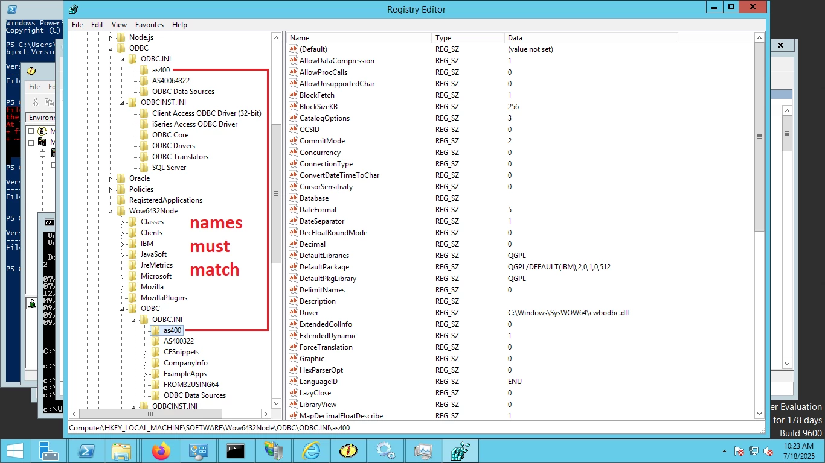This screenshot has height=463, width=825.
Task: Click the ODBC Data Sources folder under top ODBC.INI
Action: coord(183,92)
